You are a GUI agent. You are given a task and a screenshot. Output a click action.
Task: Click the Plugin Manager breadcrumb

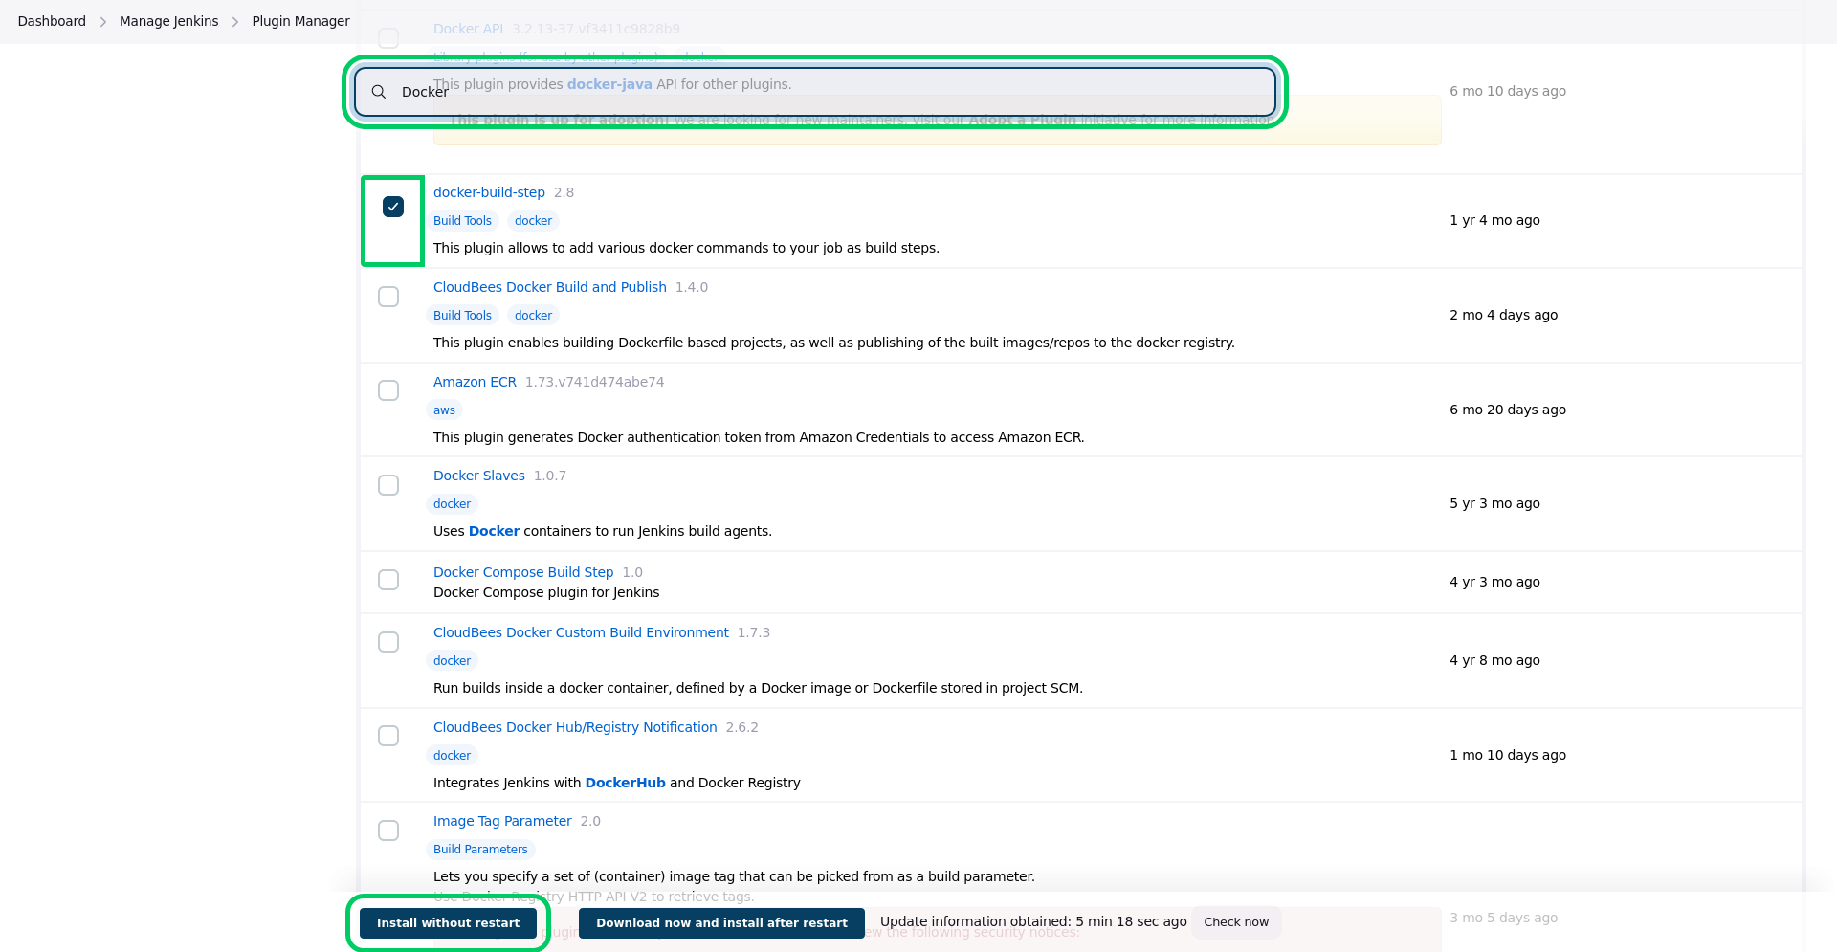(x=300, y=21)
